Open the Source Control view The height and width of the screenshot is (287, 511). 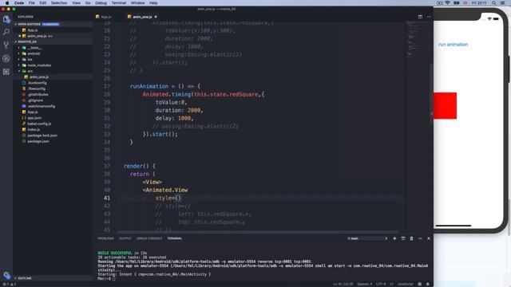pyautogui.click(x=6, y=45)
